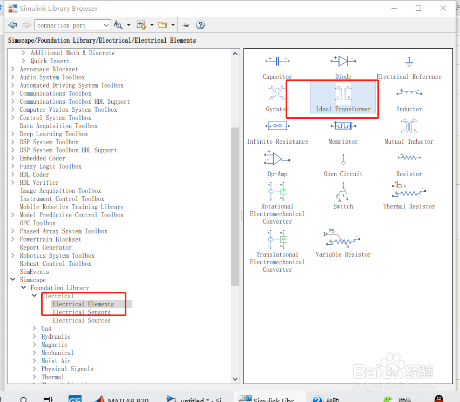Select the Variable Resistor block
The image size is (460, 402).
(343, 243)
